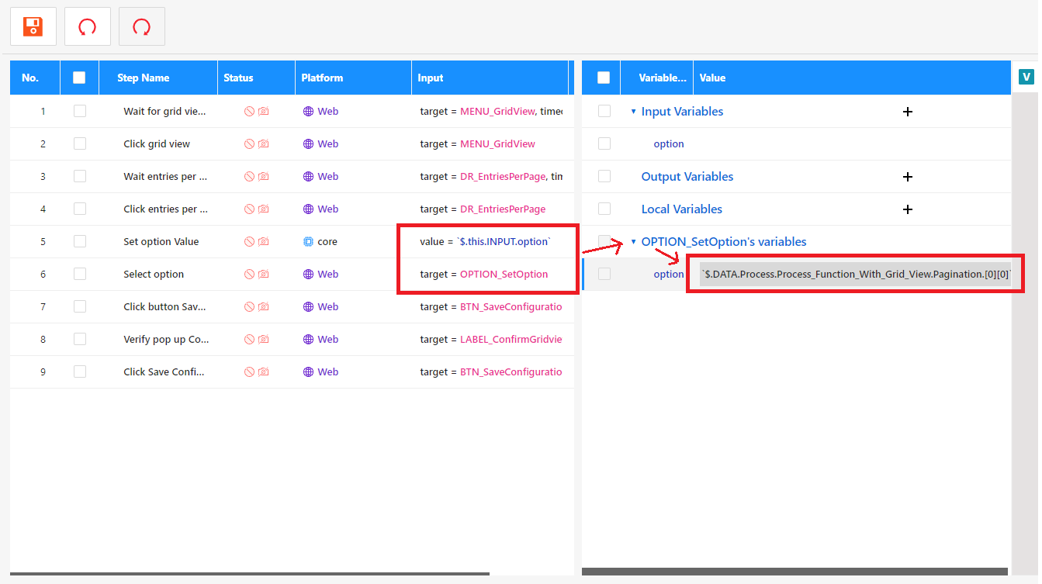Add a new Input Variable with plus

coord(908,112)
